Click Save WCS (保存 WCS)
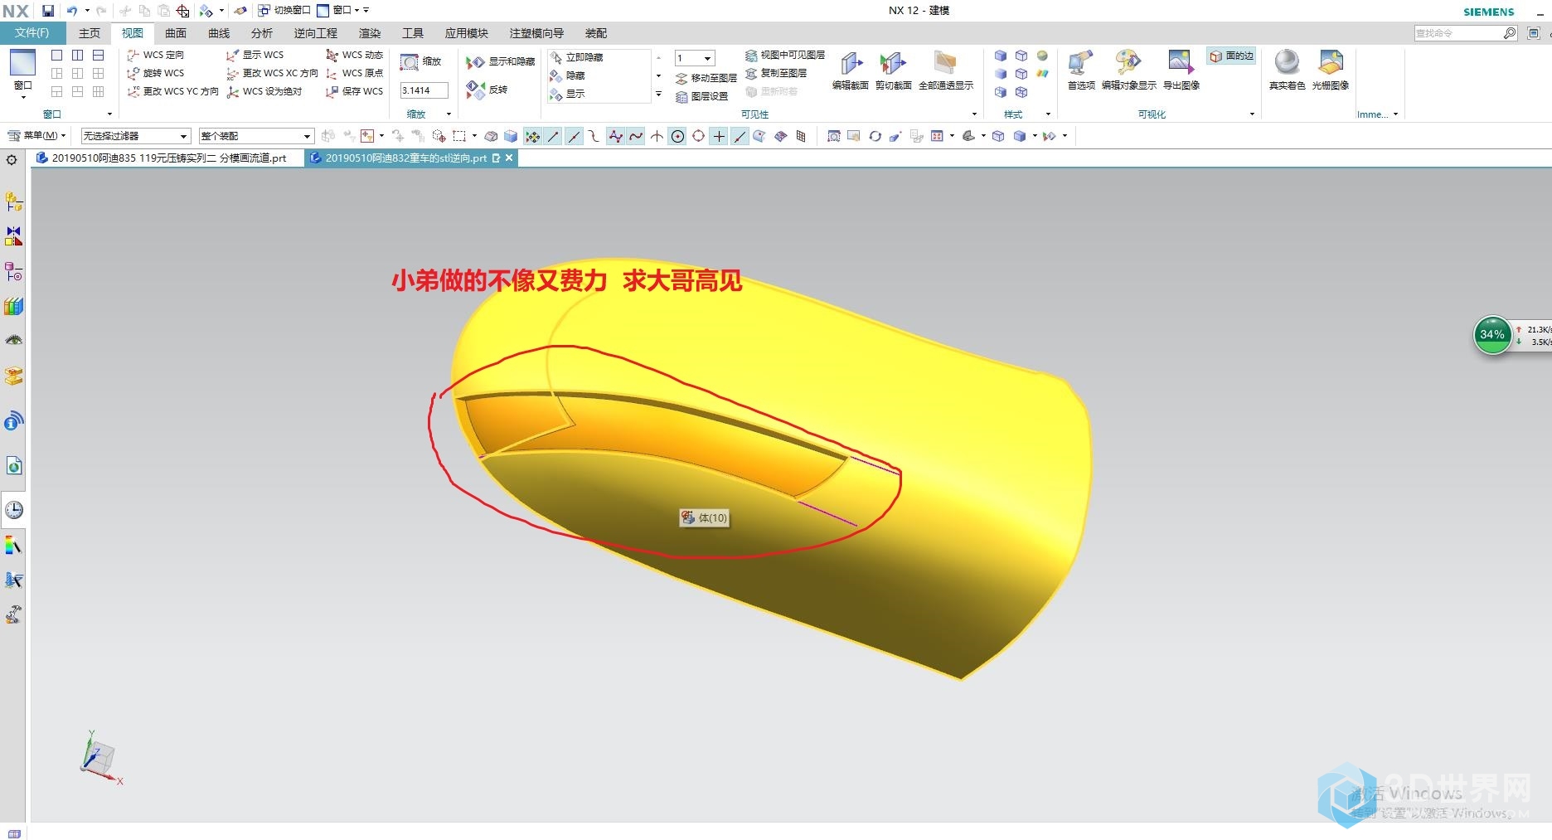The image size is (1552, 840). pyautogui.click(x=354, y=91)
